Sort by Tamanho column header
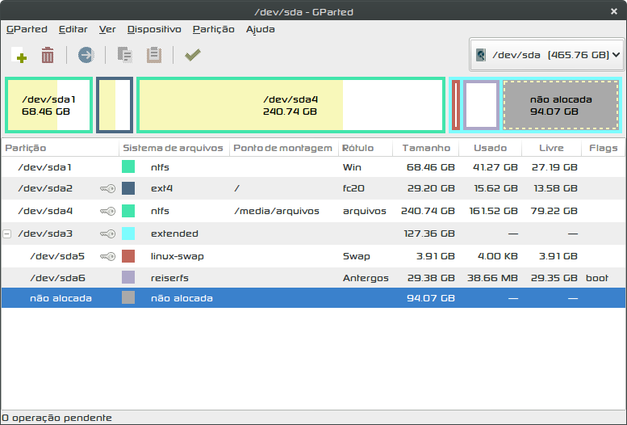Screen dimensions: 627x425 coord(425,148)
